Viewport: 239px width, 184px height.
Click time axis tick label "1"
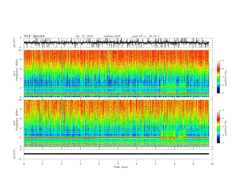click(x=43, y=164)
